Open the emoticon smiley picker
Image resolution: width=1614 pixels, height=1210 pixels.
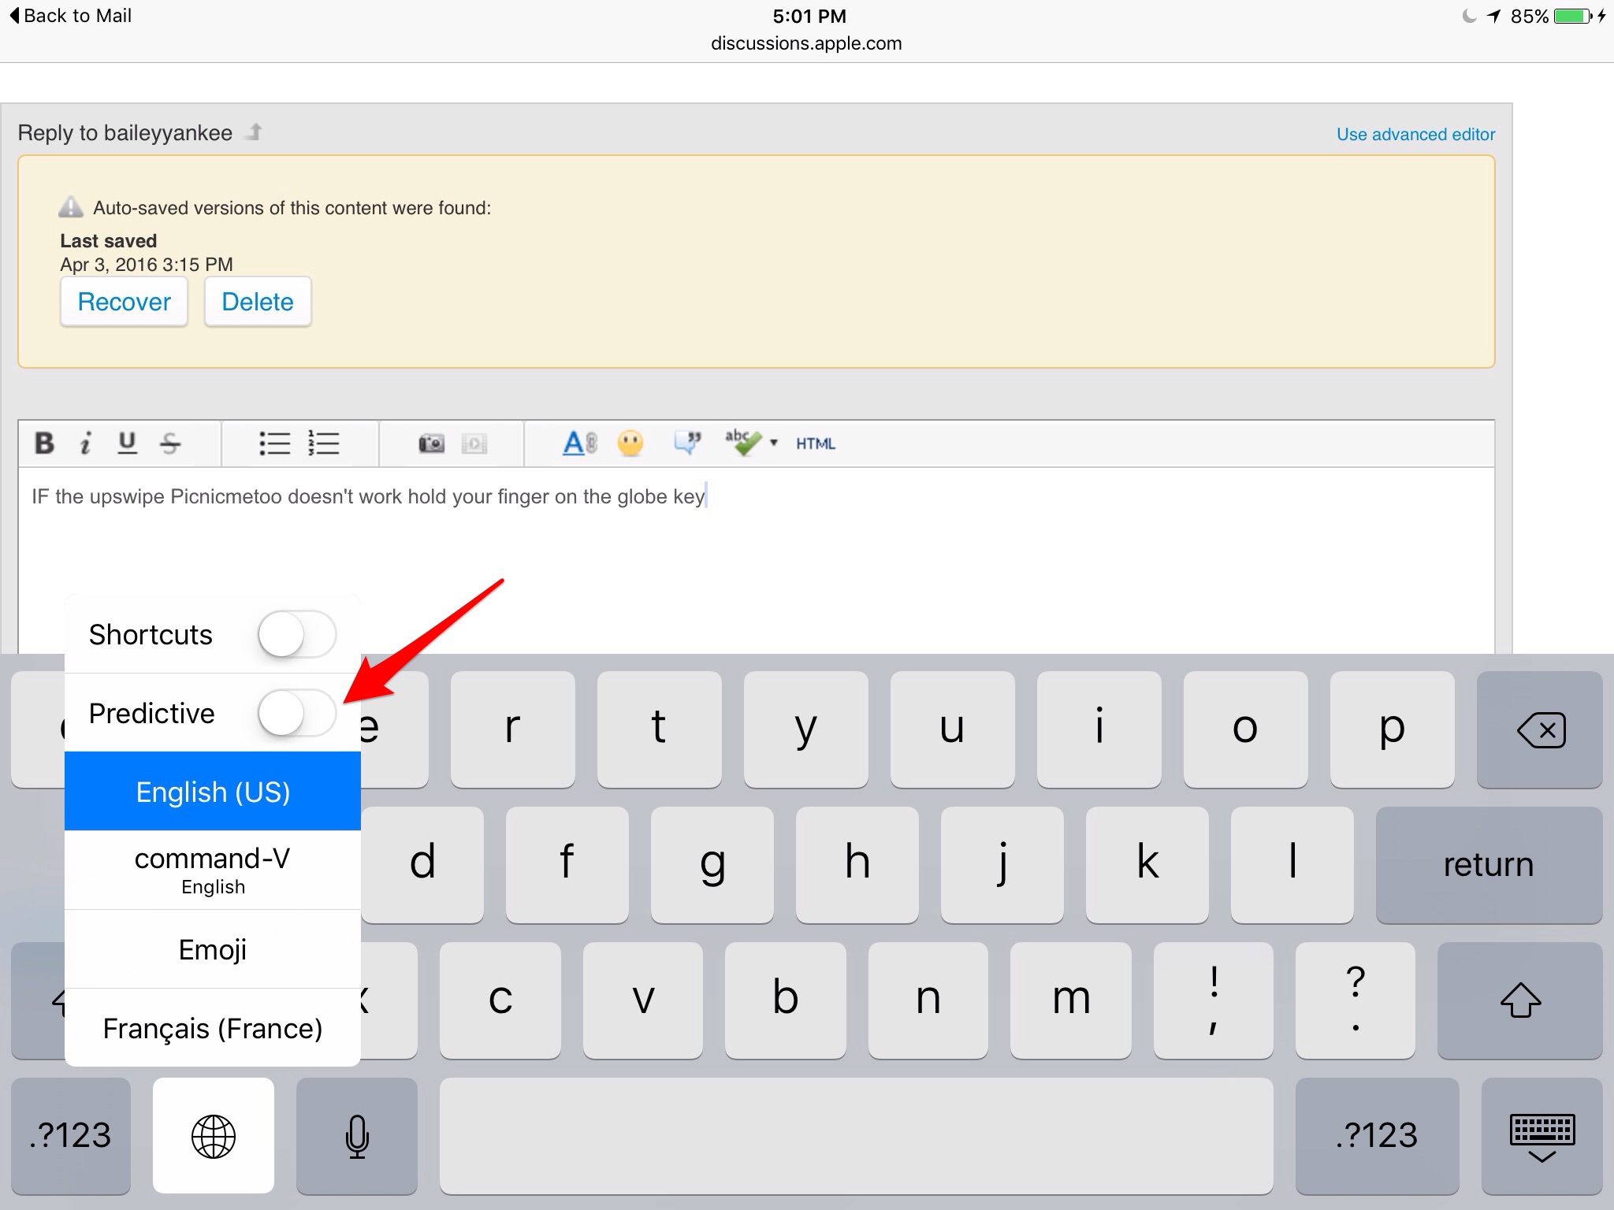(x=630, y=444)
